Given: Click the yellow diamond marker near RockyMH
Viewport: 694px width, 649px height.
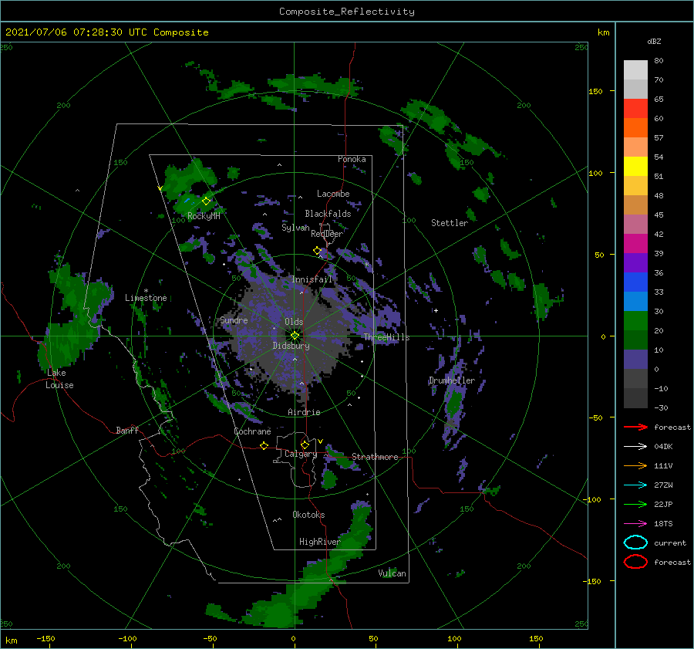Looking at the screenshot, I should tap(206, 201).
